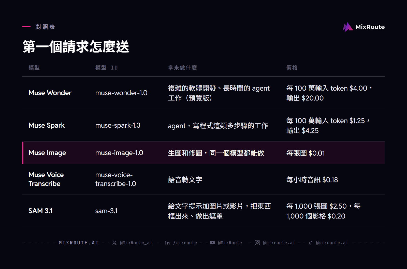
Task: Click the Instagram icon in footer
Action: pos(257,243)
